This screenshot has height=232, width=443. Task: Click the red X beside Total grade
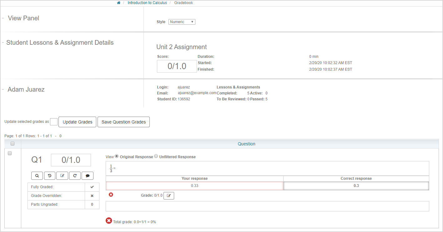pos(109,220)
